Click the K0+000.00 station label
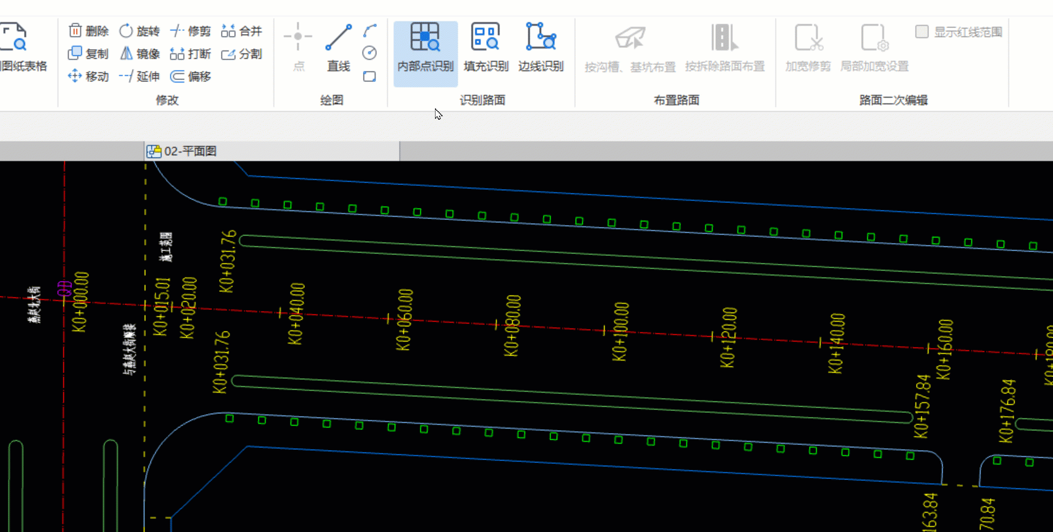1053x532 pixels. click(80, 302)
